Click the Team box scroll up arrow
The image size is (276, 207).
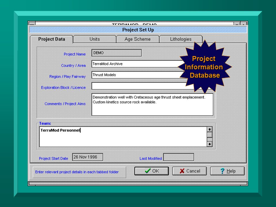pyautogui.click(x=210, y=129)
